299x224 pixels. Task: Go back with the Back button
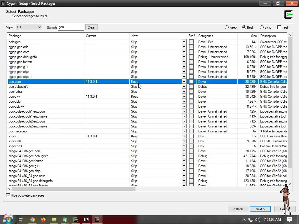click(238, 209)
